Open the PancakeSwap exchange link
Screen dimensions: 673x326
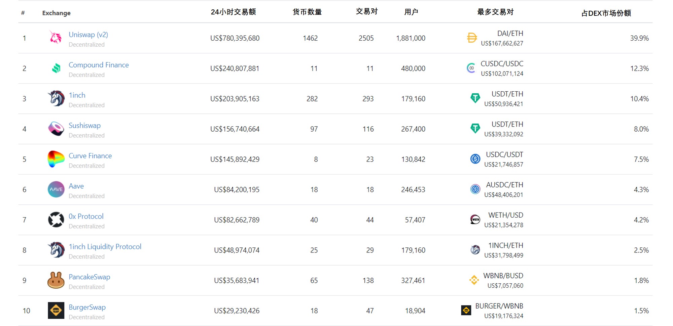(x=89, y=277)
